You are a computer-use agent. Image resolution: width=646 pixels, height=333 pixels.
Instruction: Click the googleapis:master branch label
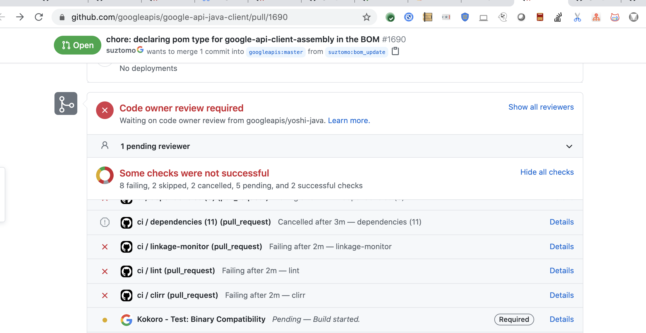(276, 52)
